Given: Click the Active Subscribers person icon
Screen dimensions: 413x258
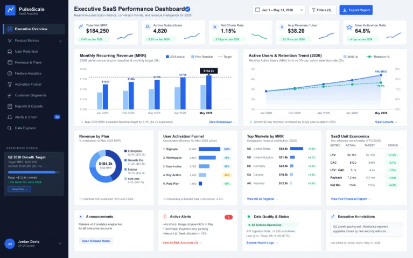Looking at the screenshot, I should (x=148, y=27).
